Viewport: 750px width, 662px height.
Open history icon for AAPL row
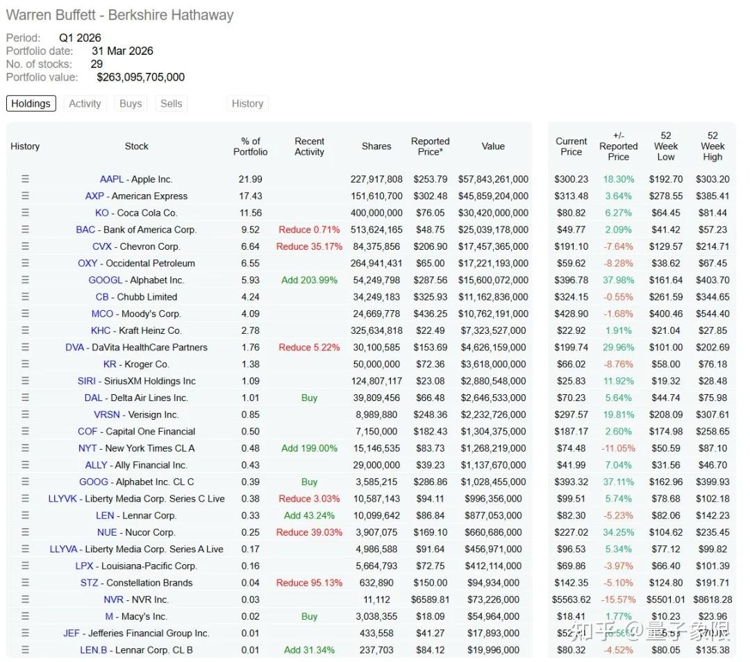tap(26, 179)
